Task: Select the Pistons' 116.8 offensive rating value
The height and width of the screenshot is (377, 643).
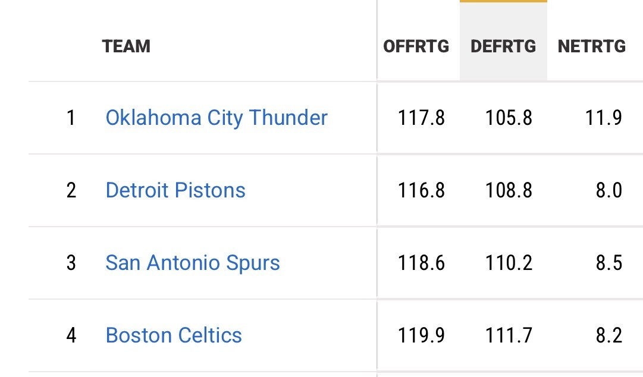Action: (421, 190)
